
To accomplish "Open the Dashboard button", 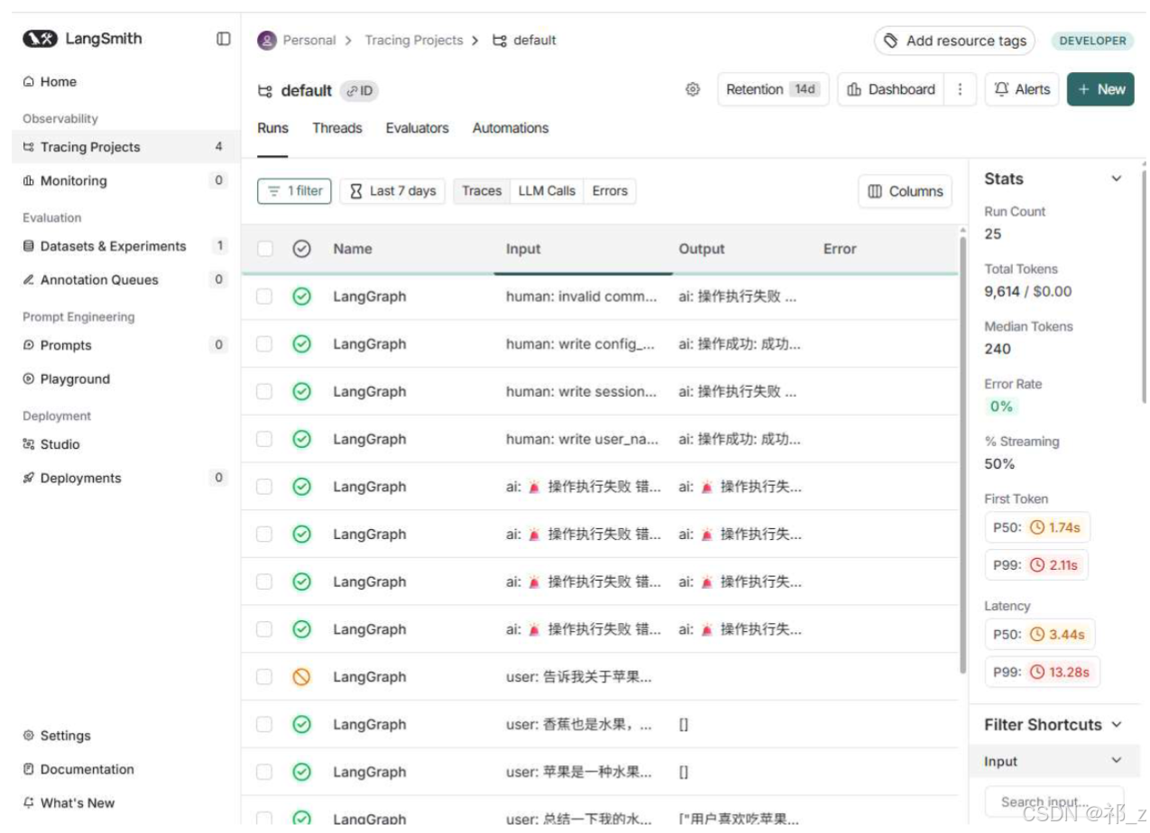I will [x=891, y=89].
